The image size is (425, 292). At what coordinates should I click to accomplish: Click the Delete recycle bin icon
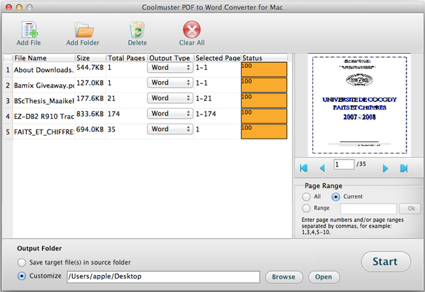click(x=137, y=30)
